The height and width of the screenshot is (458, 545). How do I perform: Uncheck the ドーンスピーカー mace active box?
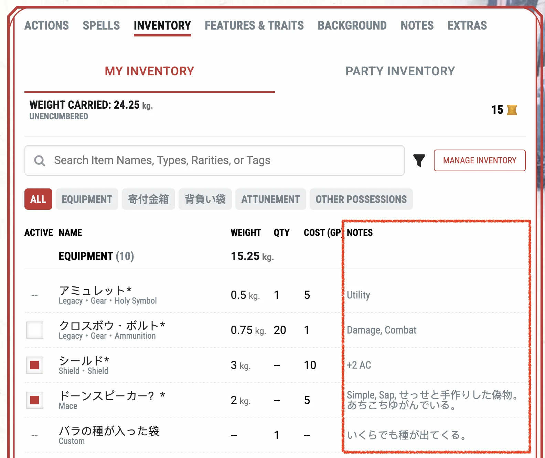(35, 400)
